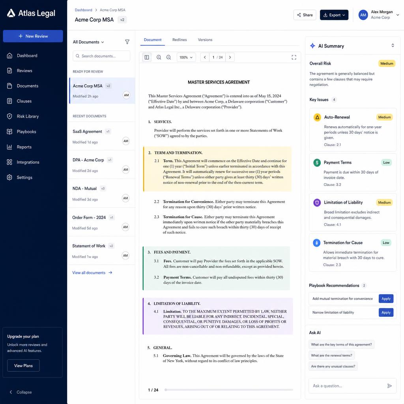Collapse the left sidebar
The height and width of the screenshot is (404, 404).
tap(21, 392)
